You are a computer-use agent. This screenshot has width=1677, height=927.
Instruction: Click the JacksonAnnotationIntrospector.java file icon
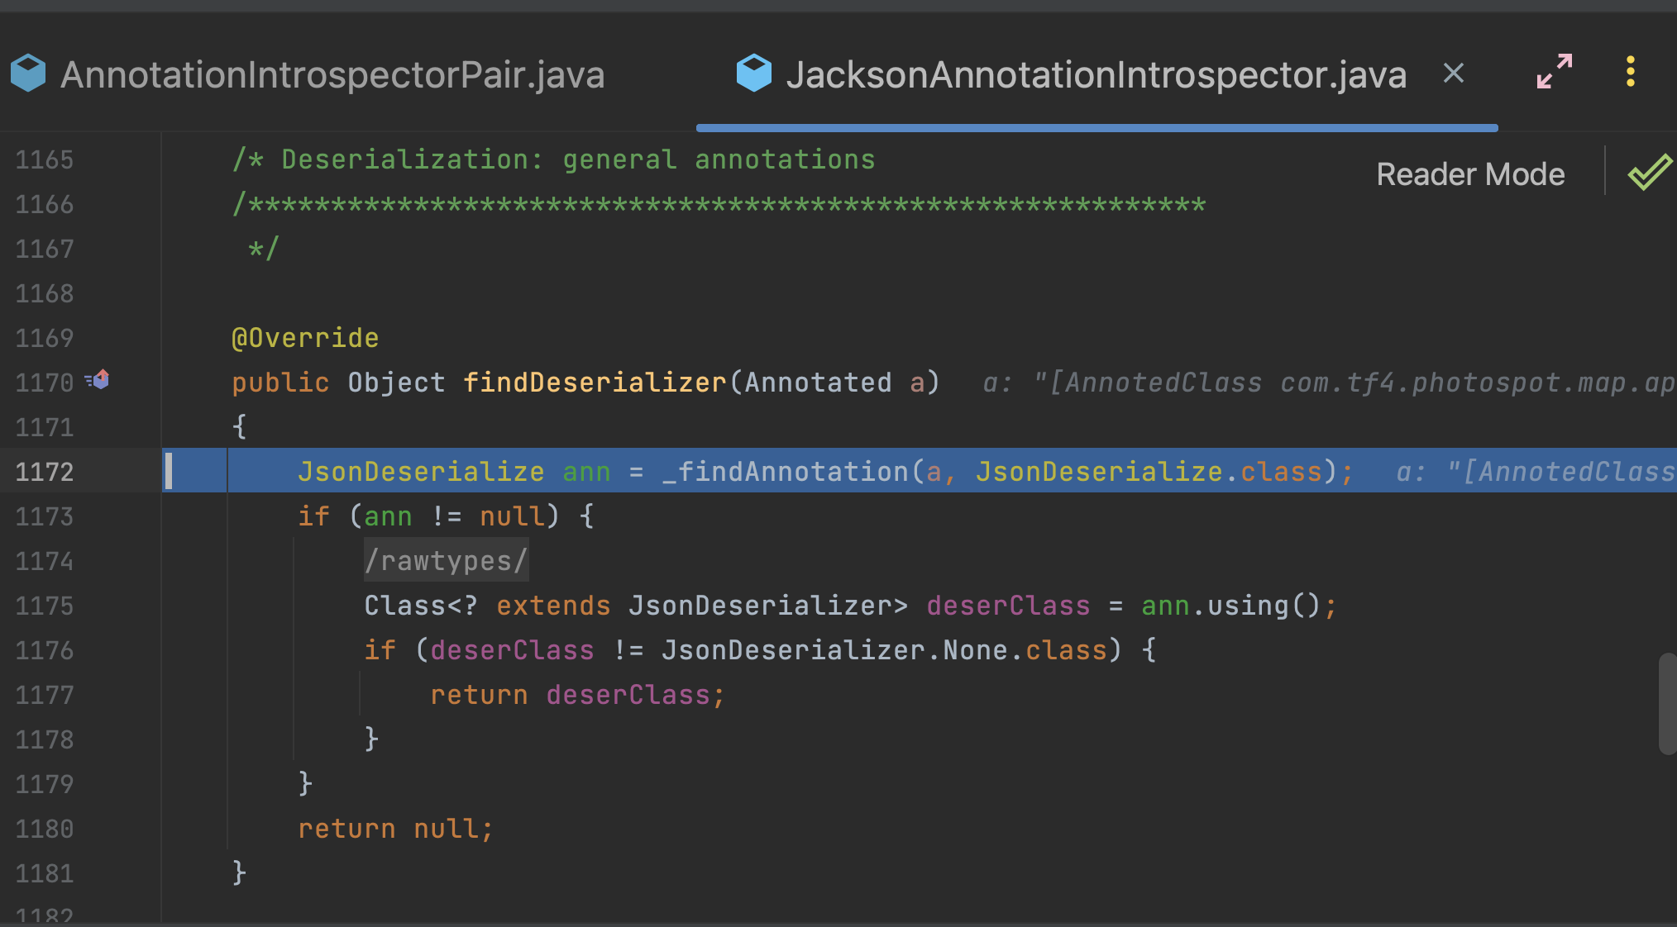[753, 74]
